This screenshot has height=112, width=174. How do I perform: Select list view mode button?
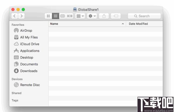click(x=55, y=16)
